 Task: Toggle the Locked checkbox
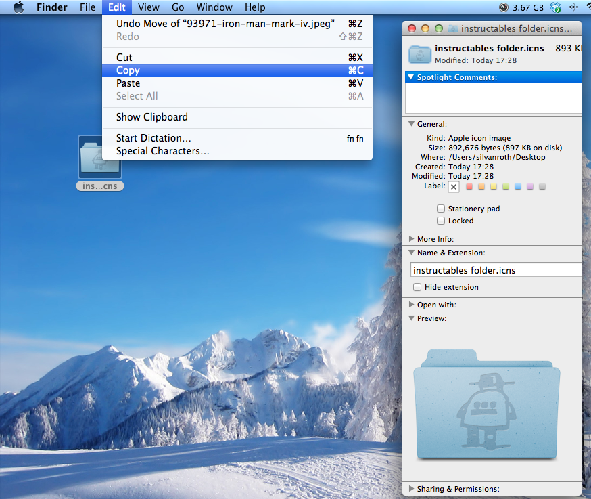[x=441, y=221]
